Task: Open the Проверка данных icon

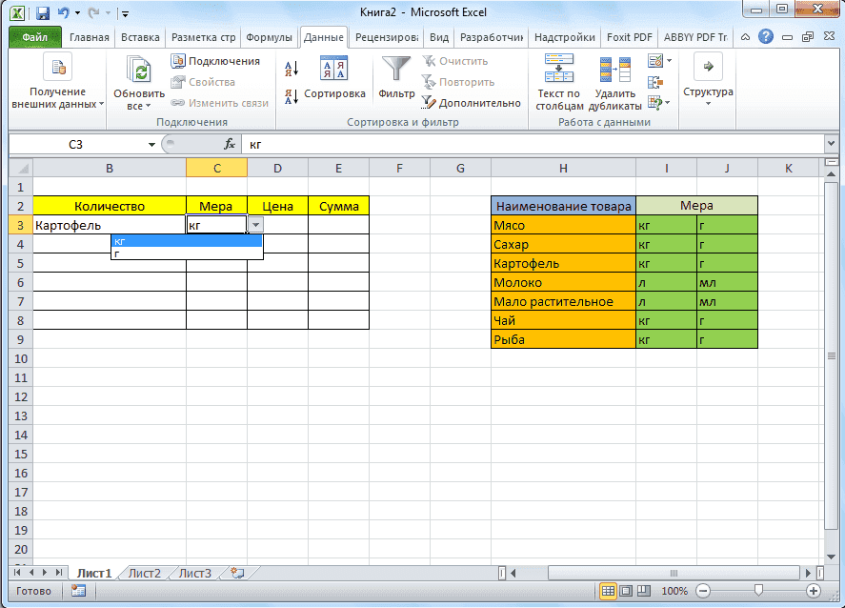Action: [656, 61]
